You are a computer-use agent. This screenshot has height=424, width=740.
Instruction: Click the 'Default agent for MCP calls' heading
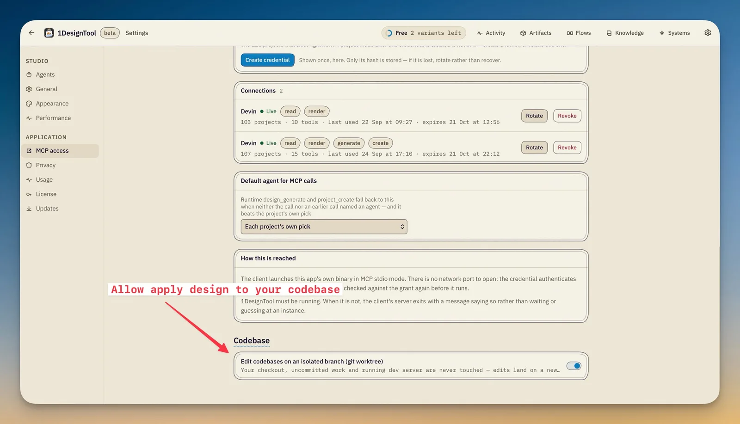(279, 181)
